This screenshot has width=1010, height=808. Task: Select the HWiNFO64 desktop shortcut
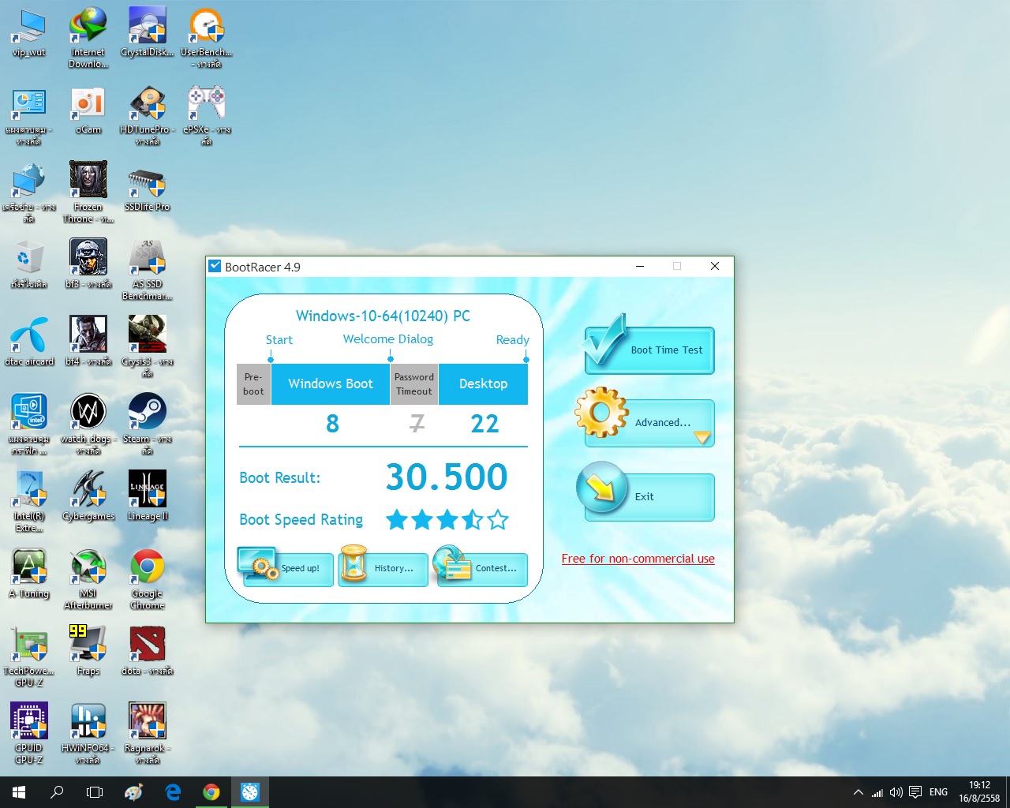pos(88,734)
